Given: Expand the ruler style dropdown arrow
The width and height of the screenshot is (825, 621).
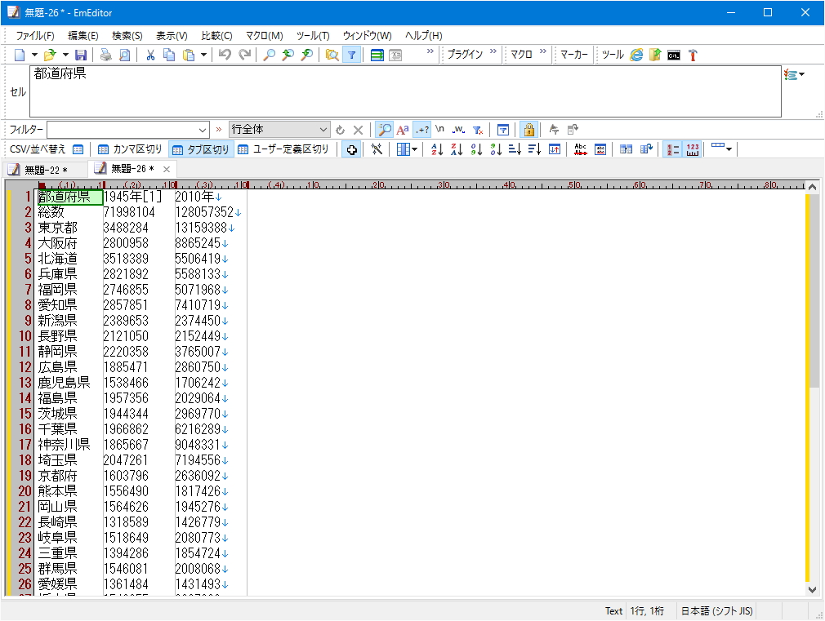Looking at the screenshot, I should pos(729,149).
